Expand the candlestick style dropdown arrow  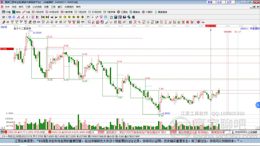pos(30,17)
